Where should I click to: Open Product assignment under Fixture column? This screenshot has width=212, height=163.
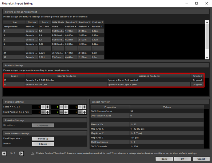[32, 27]
